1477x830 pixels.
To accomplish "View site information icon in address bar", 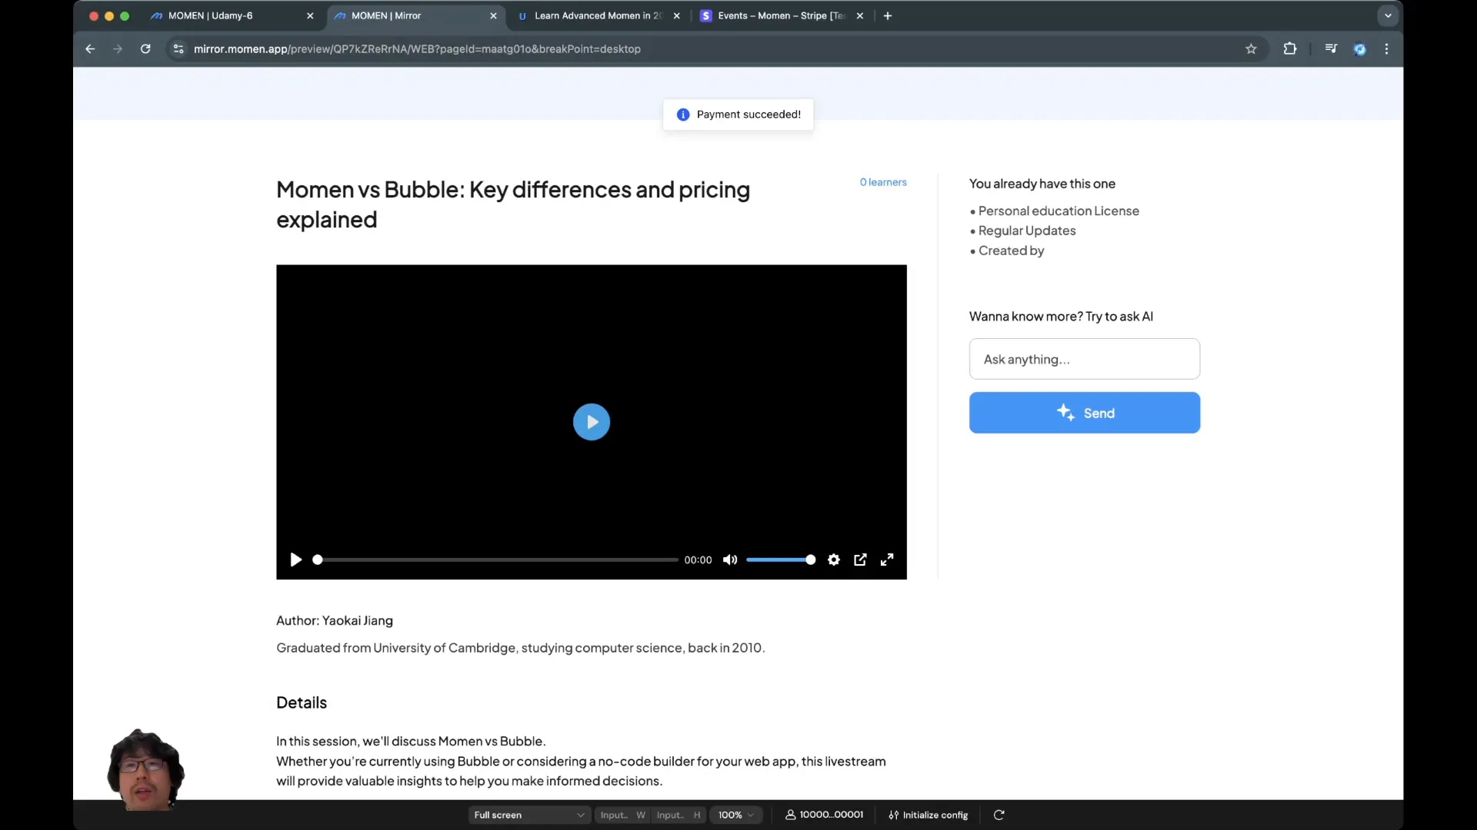I will [x=178, y=48].
